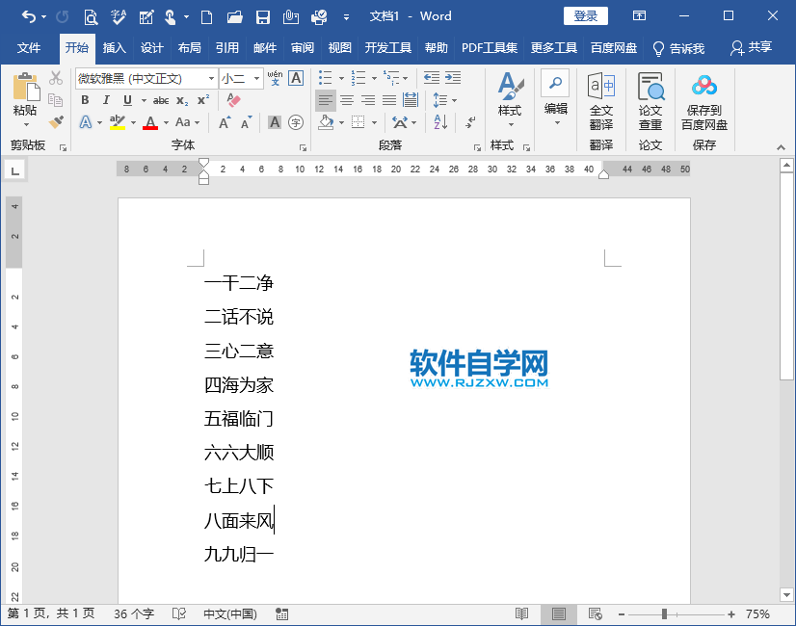Viewport: 796px width, 626px height.
Task: Click the 登录 login button
Action: (x=584, y=15)
